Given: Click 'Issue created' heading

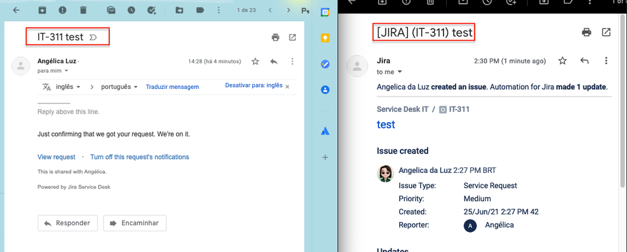Looking at the screenshot, I should click(403, 151).
